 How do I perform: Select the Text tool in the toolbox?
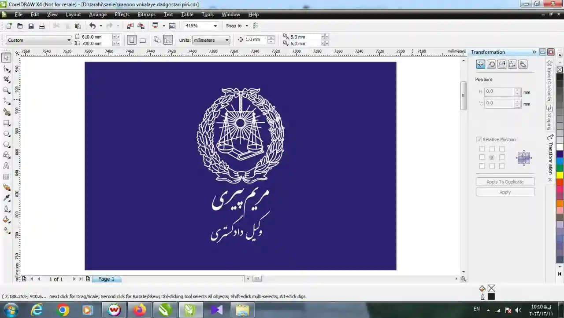[x=6, y=166]
